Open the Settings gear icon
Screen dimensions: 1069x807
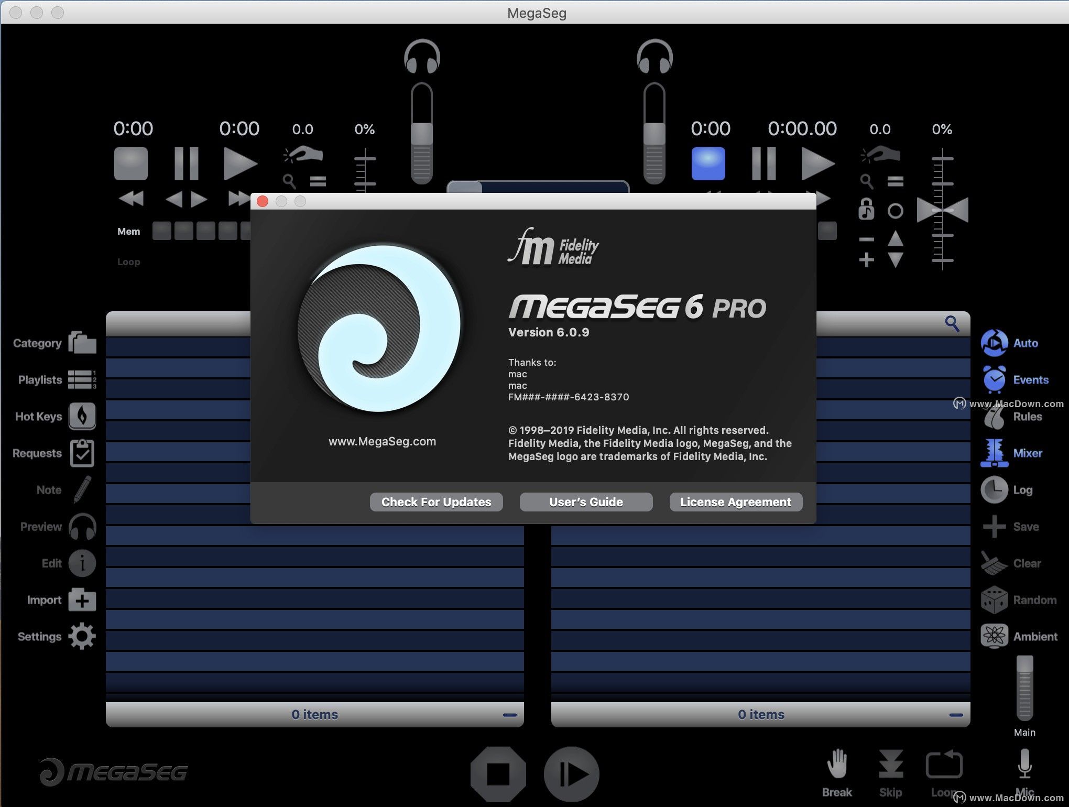pos(82,636)
